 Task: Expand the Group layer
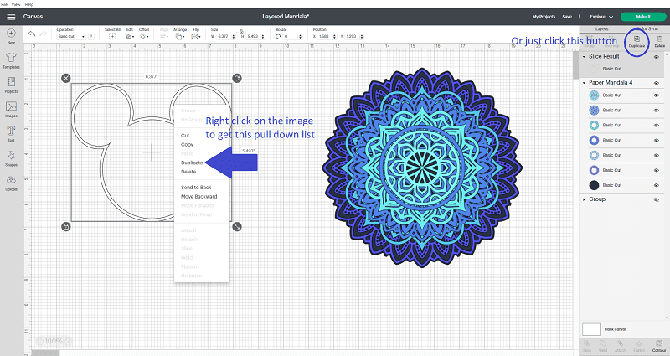click(x=584, y=199)
